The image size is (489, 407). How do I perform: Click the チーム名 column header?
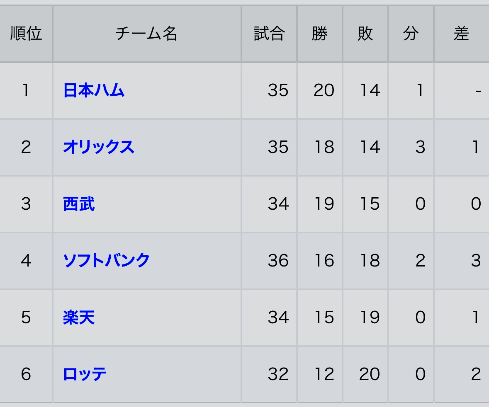pyautogui.click(x=147, y=34)
